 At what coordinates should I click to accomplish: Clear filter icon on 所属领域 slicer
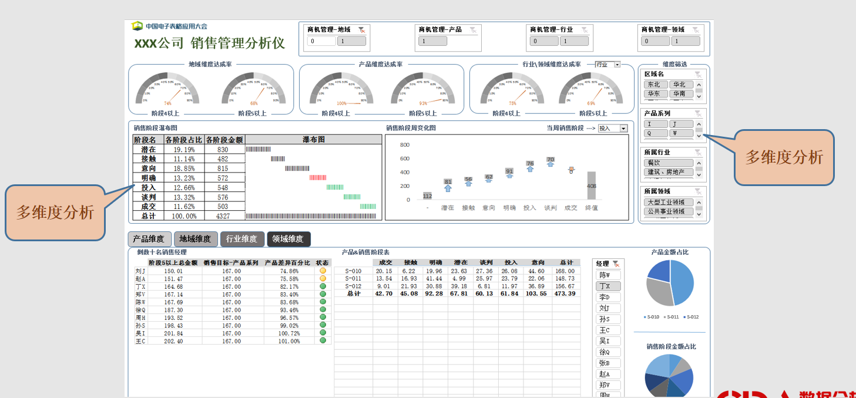pyautogui.click(x=697, y=191)
